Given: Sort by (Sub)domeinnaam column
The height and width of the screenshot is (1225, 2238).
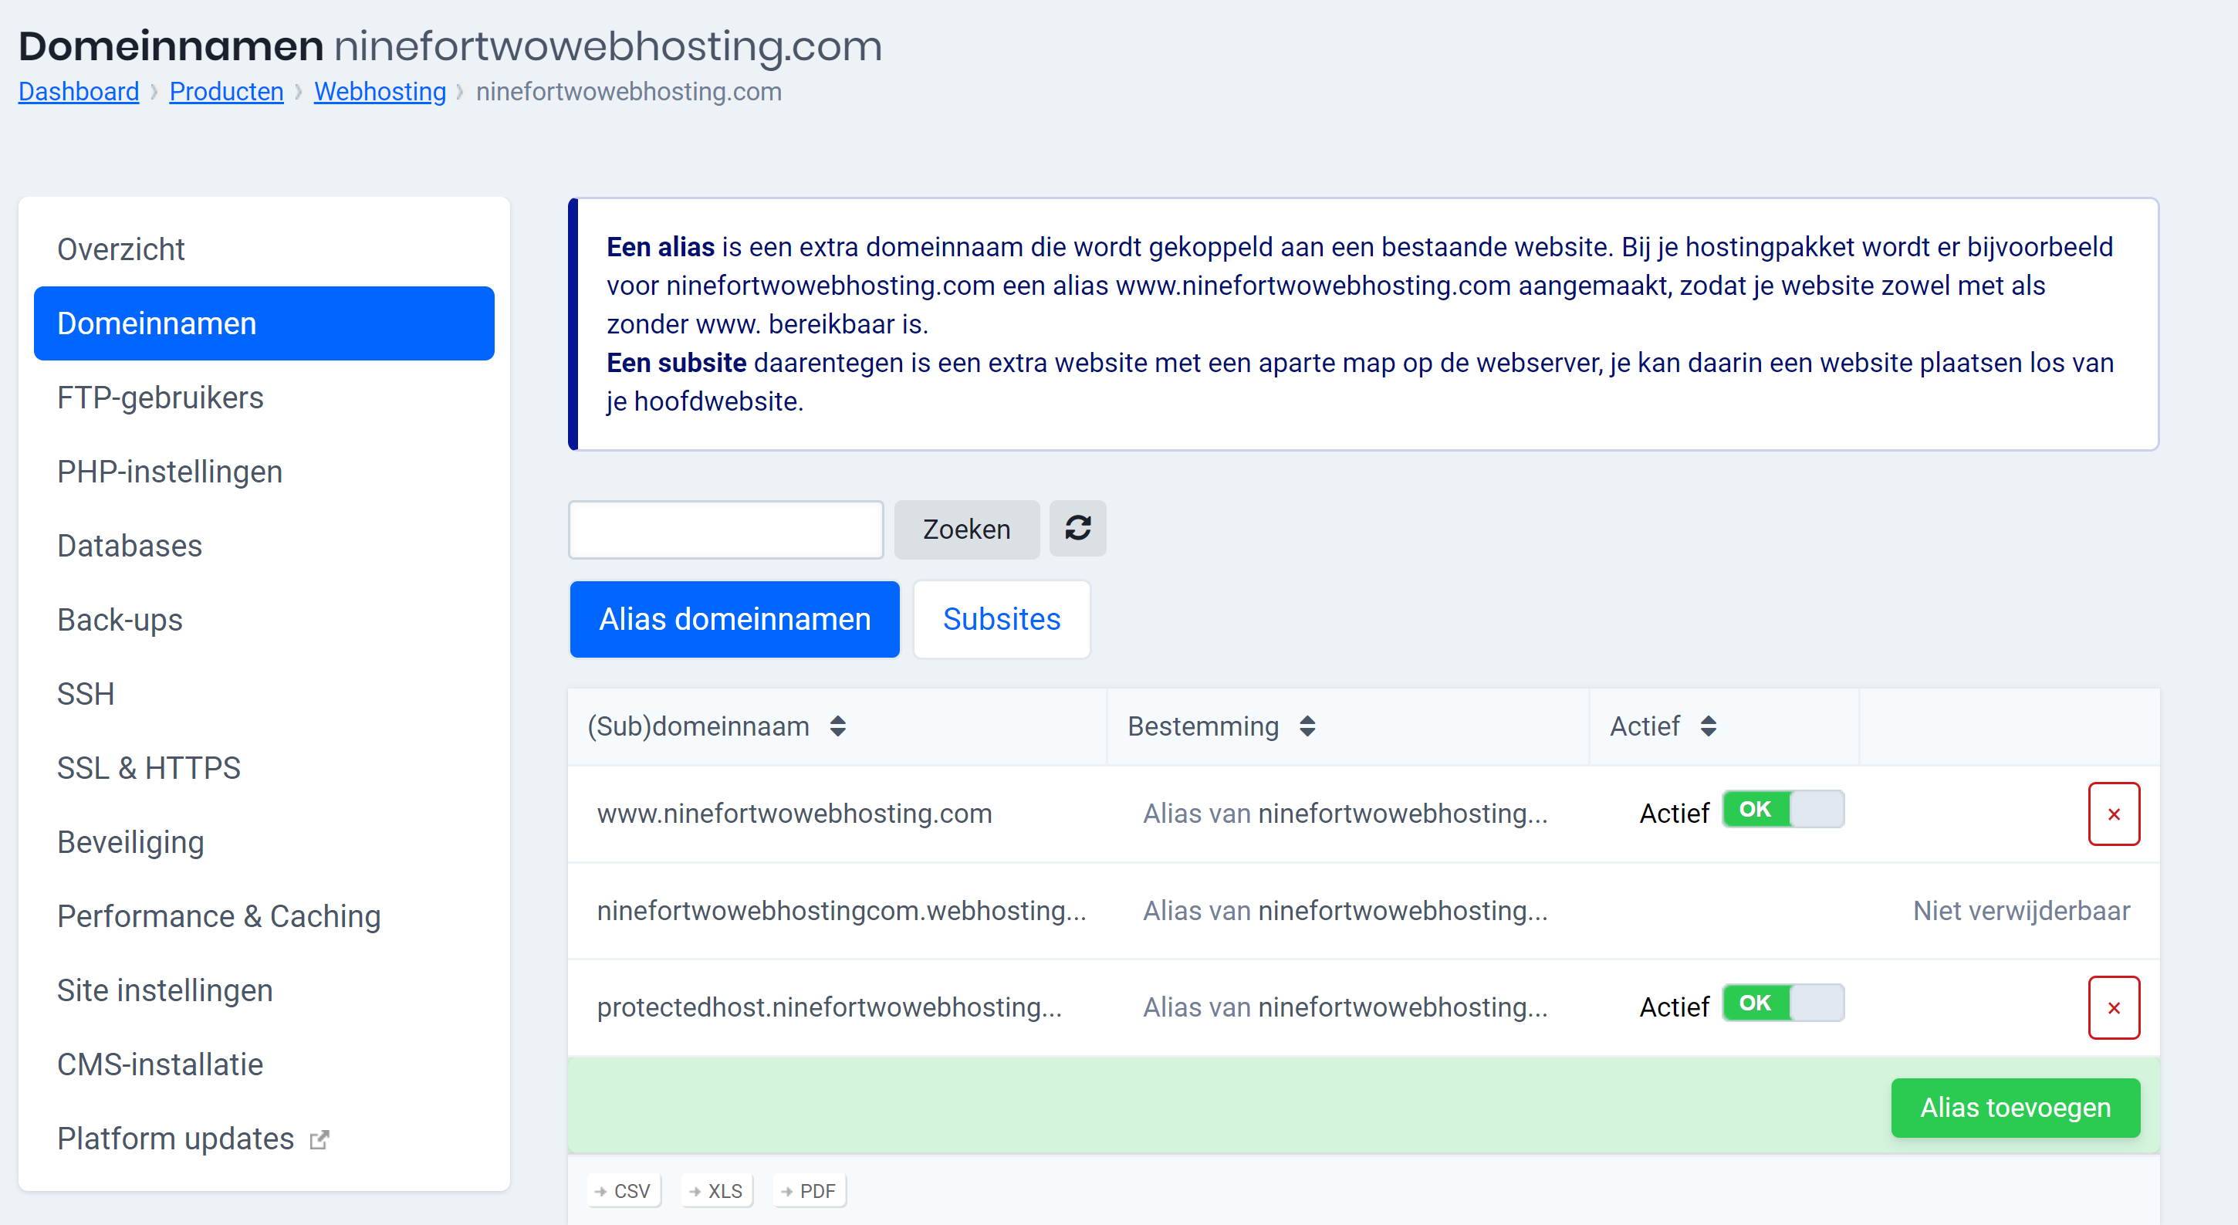Looking at the screenshot, I should tap(837, 726).
